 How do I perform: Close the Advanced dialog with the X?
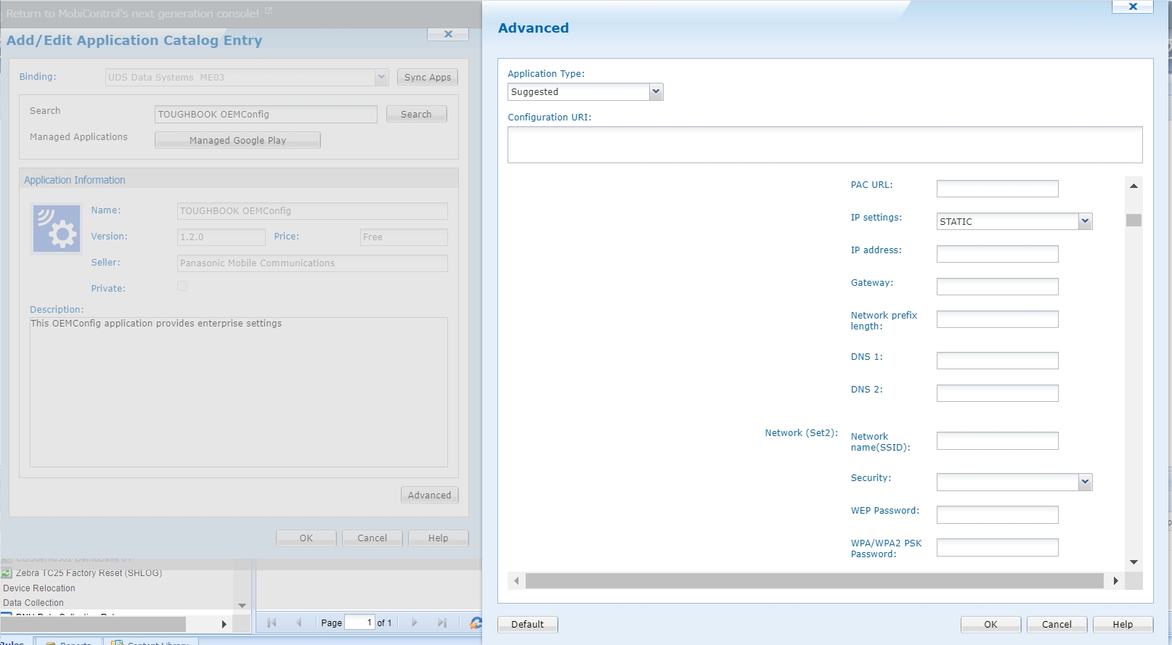[1132, 7]
